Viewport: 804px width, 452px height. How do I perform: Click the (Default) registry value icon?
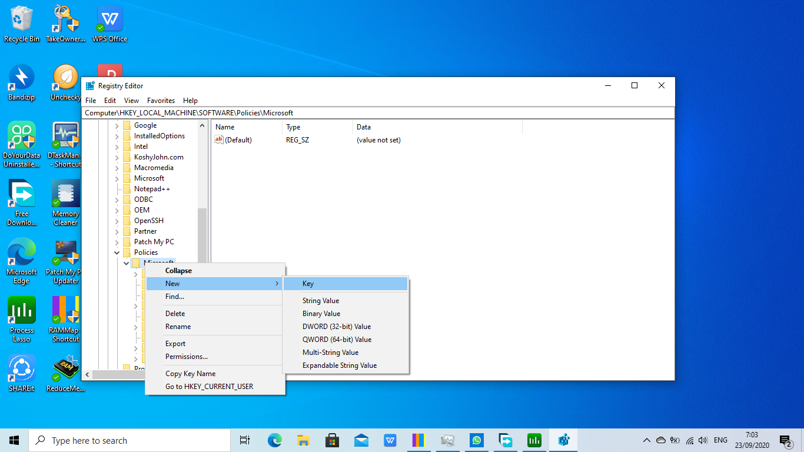(219, 139)
